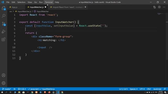The width and height of the screenshot is (168, 94).
Task: Click the master branch indicator
Action: pos(7,89)
